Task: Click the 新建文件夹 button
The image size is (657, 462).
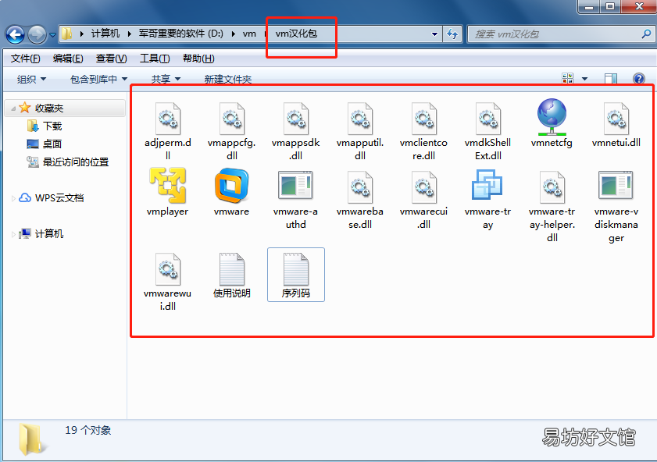Action: coord(227,79)
